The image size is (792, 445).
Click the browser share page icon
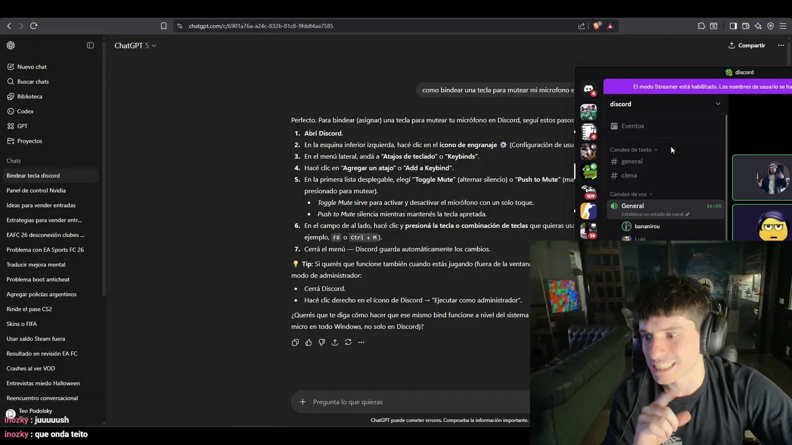click(582, 26)
